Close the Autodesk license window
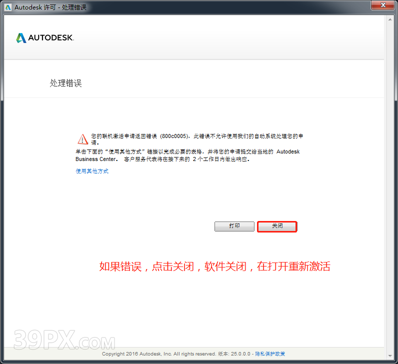The image size is (398, 364). click(383, 5)
